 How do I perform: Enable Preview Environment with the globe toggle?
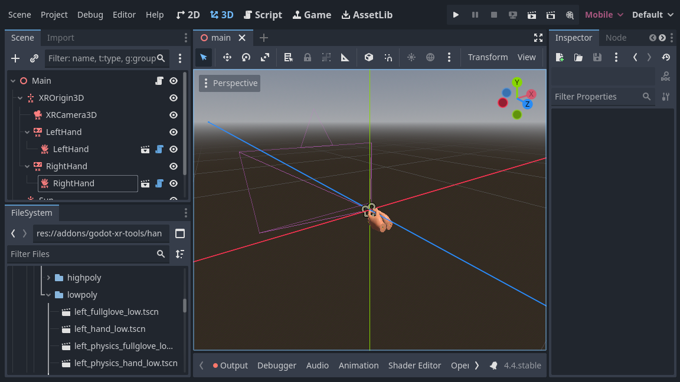click(430, 57)
